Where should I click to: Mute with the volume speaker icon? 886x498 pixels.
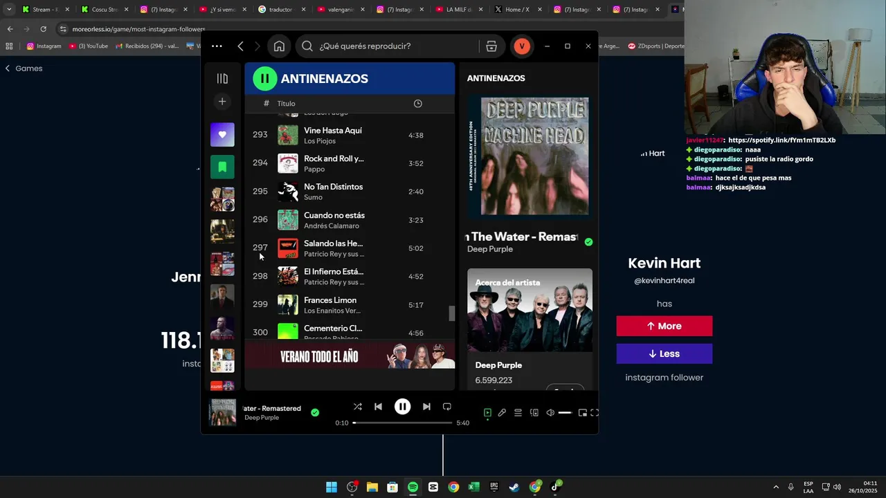(550, 413)
